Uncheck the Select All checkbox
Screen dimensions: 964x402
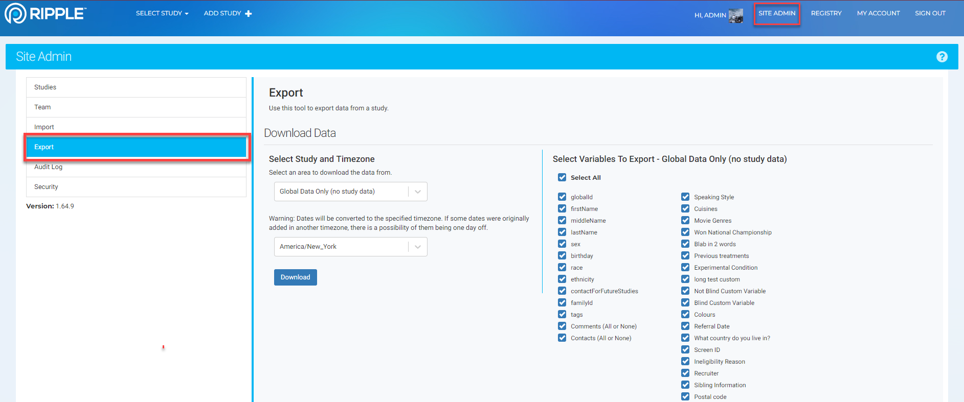562,177
